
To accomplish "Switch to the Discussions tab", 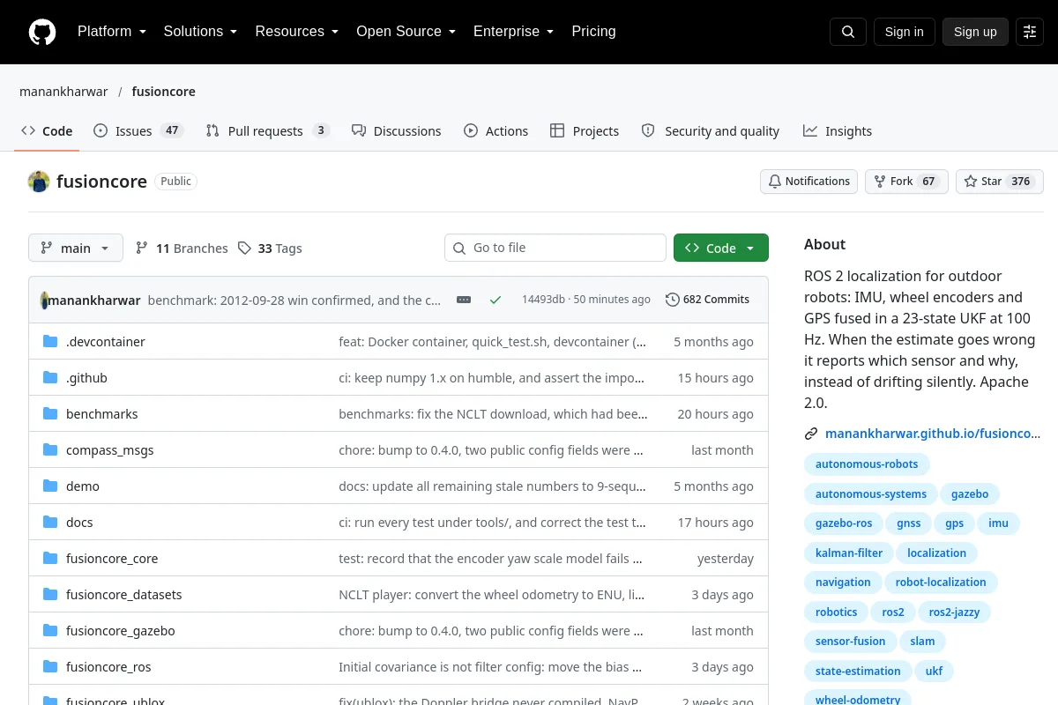I will coord(396,131).
